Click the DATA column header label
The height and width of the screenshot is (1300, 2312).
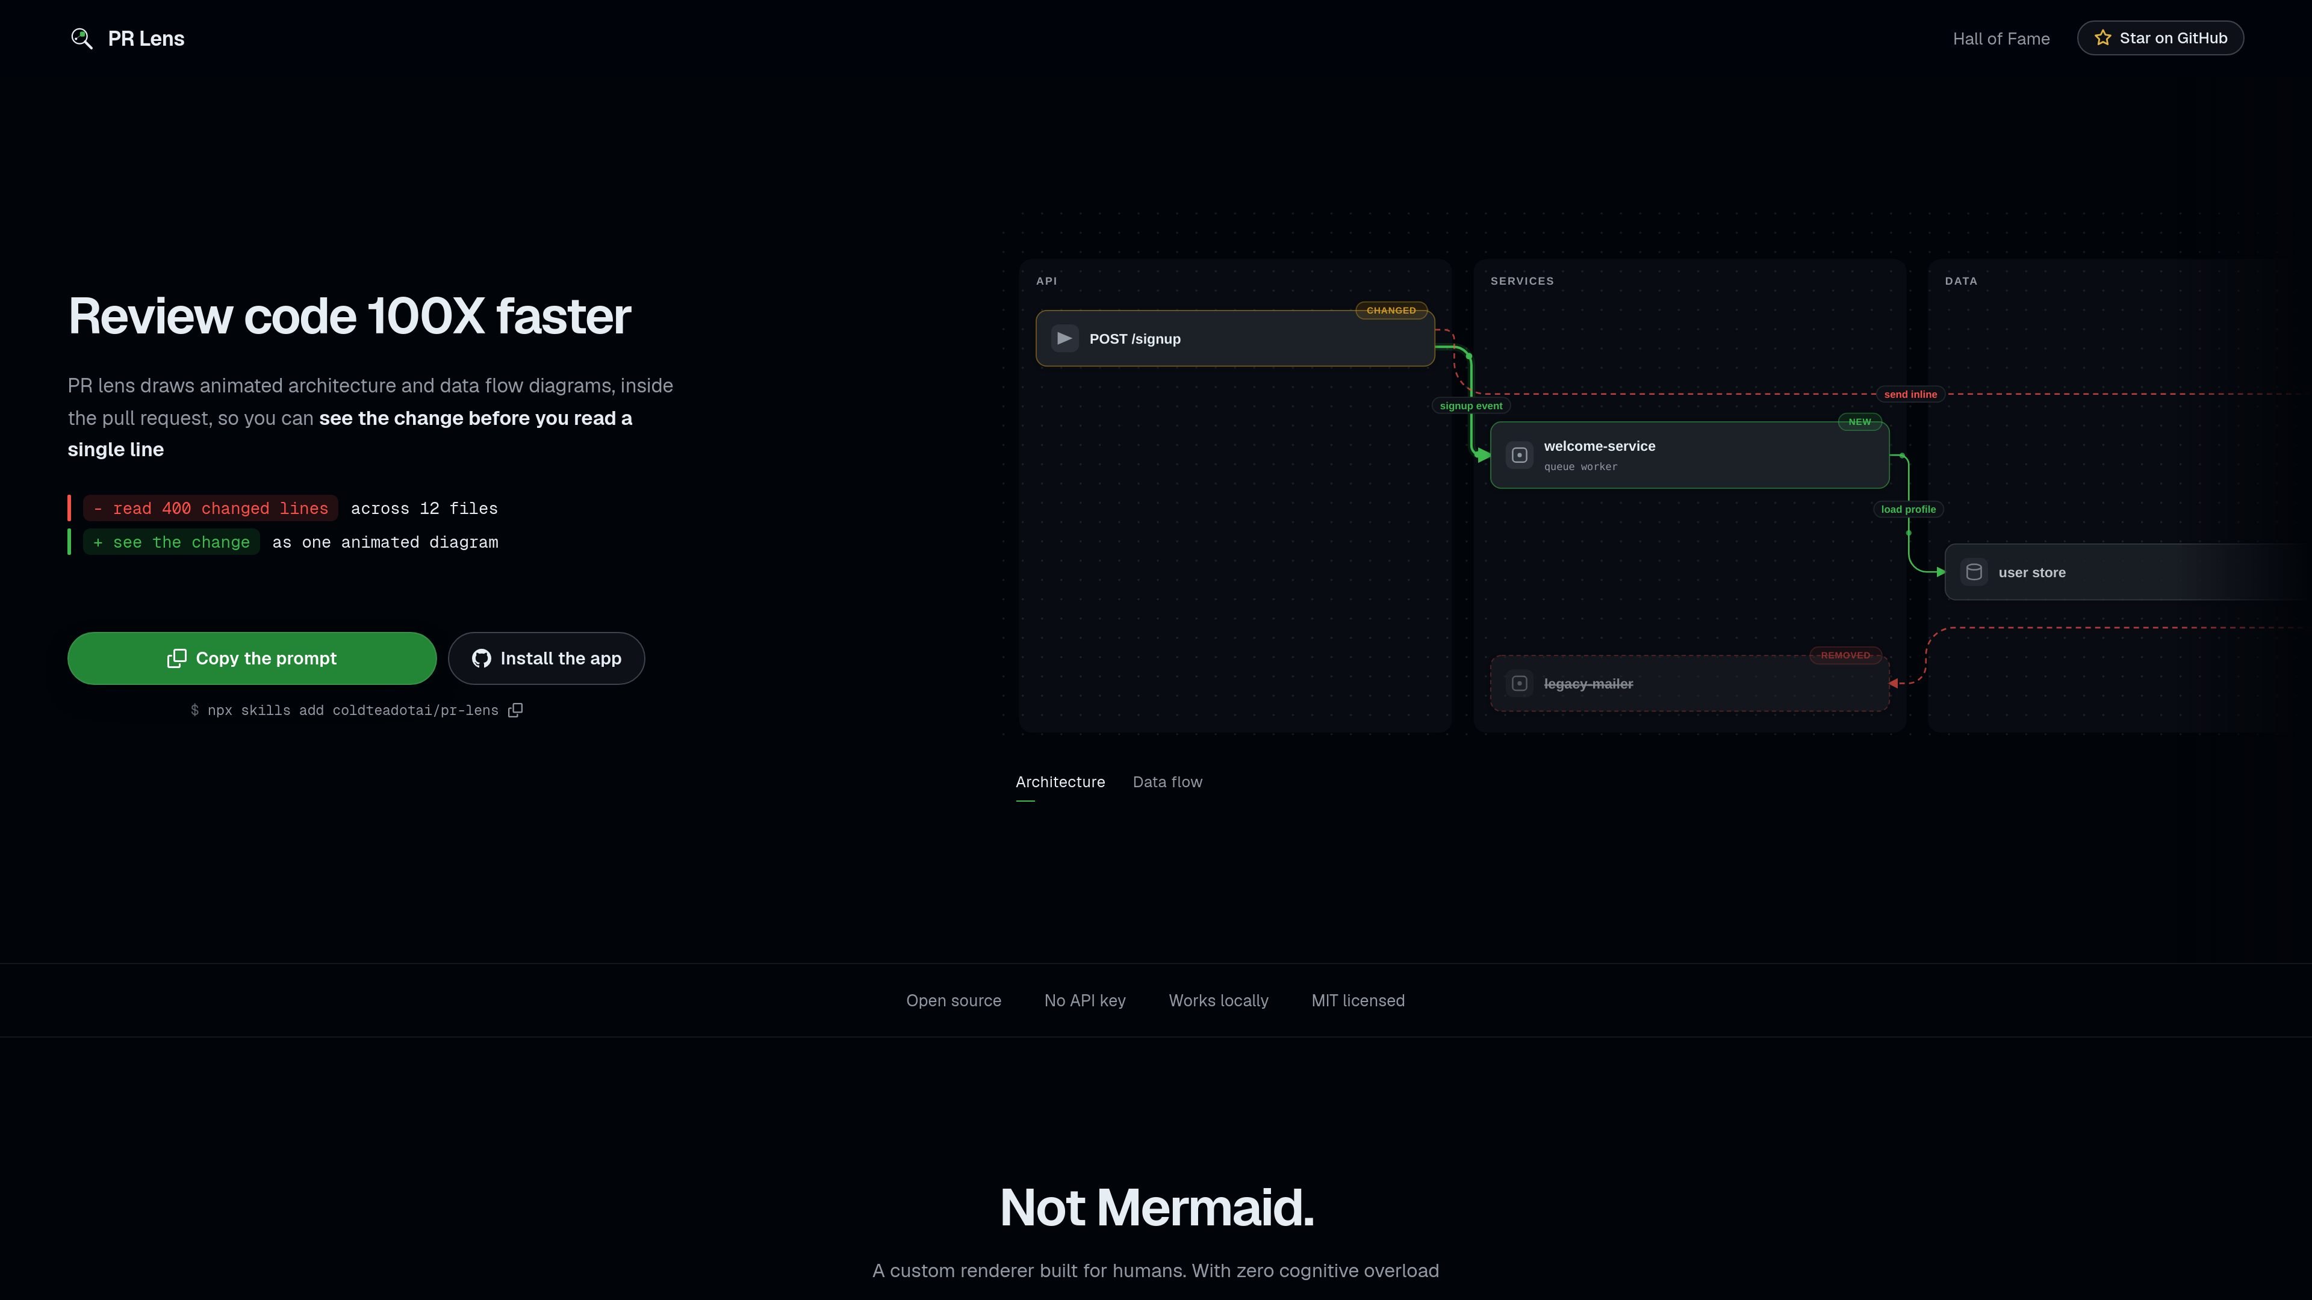pyautogui.click(x=1961, y=281)
